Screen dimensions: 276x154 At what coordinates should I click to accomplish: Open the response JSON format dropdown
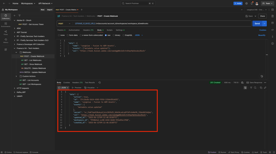coord(63,88)
